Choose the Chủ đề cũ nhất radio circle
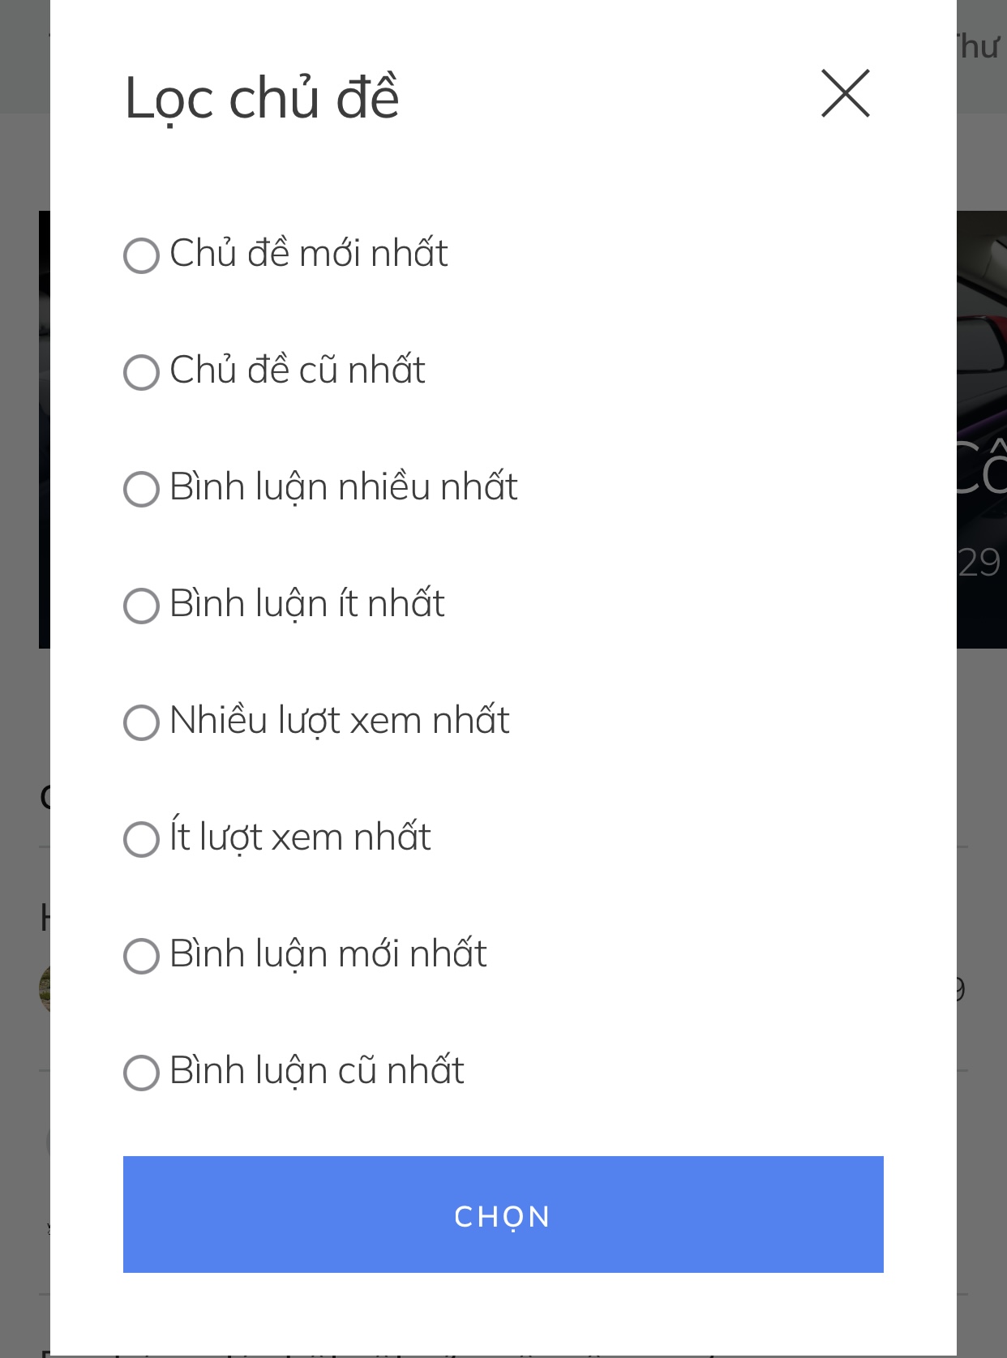The width and height of the screenshot is (1007, 1358). 141,372
